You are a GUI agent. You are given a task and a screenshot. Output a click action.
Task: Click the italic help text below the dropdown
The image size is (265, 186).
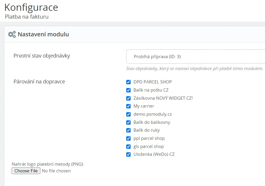coord(194,69)
